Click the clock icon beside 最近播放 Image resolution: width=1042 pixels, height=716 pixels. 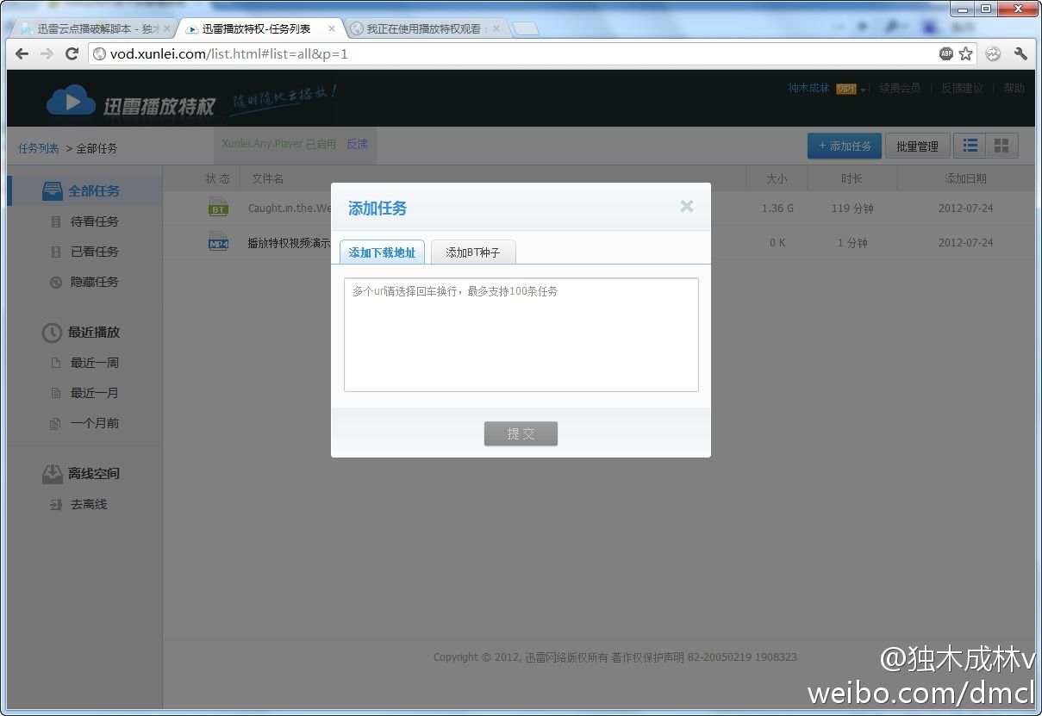[x=53, y=332]
